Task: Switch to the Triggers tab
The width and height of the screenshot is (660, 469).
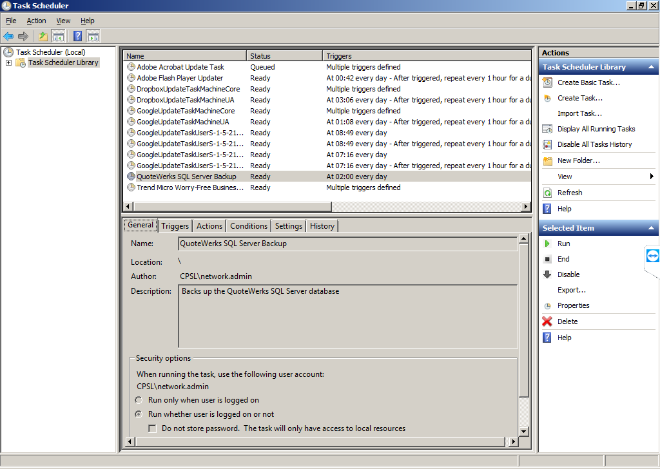Action: [x=175, y=226]
